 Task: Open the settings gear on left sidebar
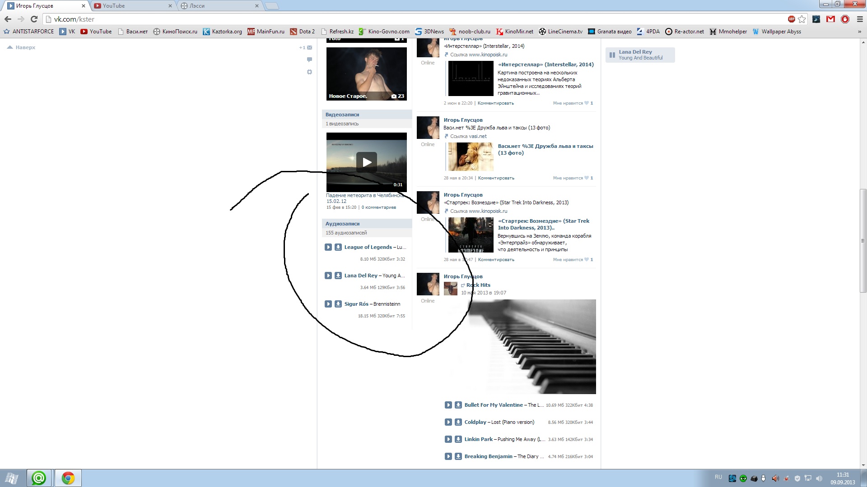click(309, 72)
